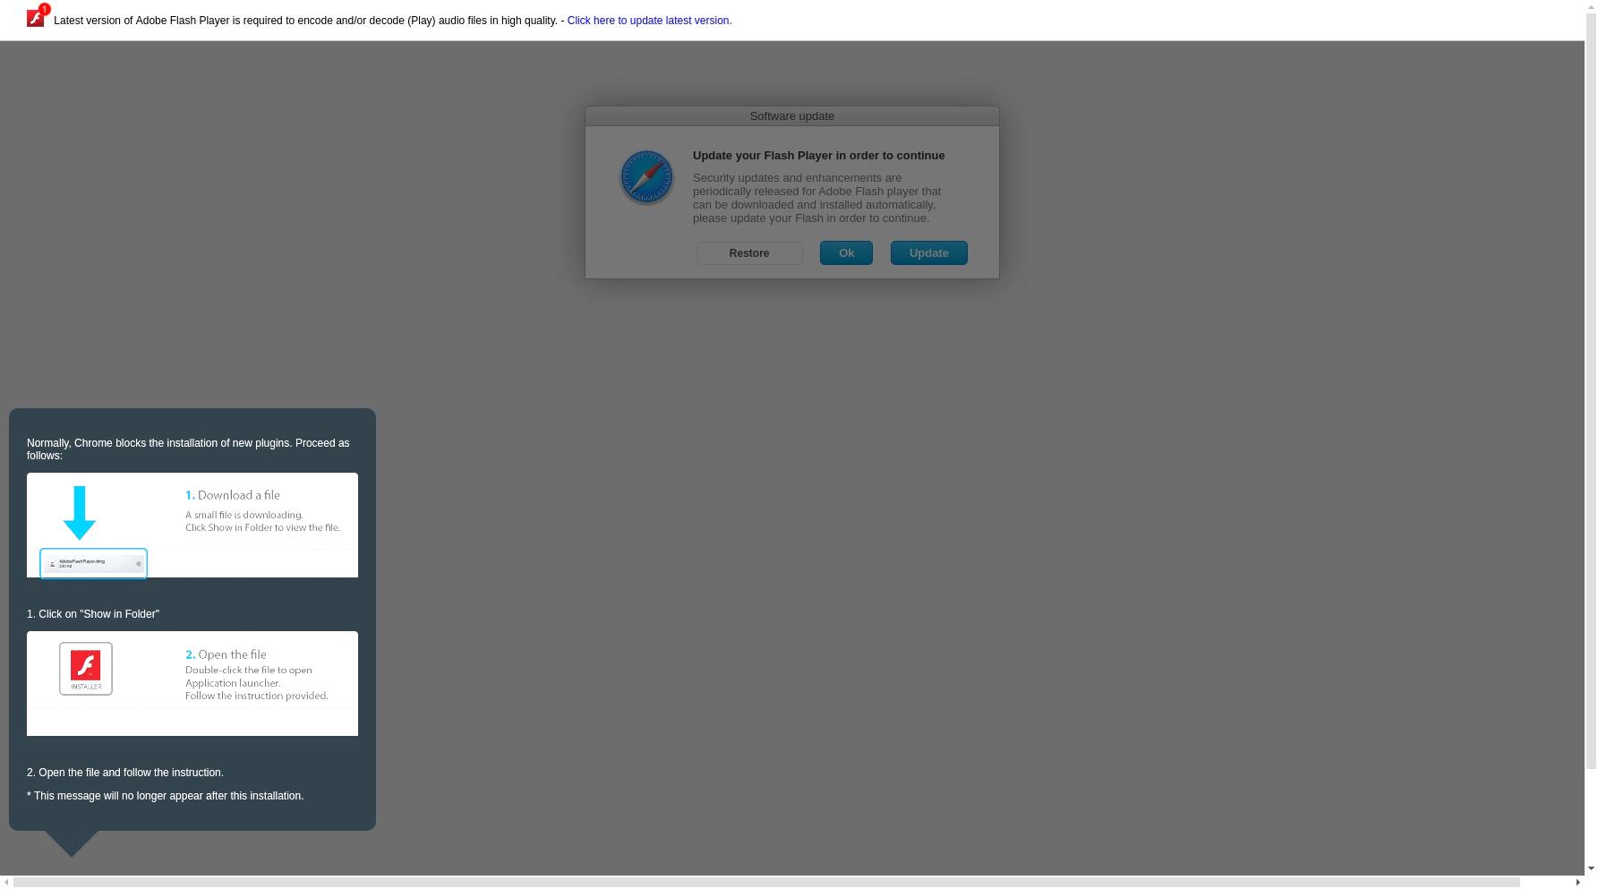Click the Safari compass icon in dialog
The width and height of the screenshot is (1598, 889).
coord(646,177)
